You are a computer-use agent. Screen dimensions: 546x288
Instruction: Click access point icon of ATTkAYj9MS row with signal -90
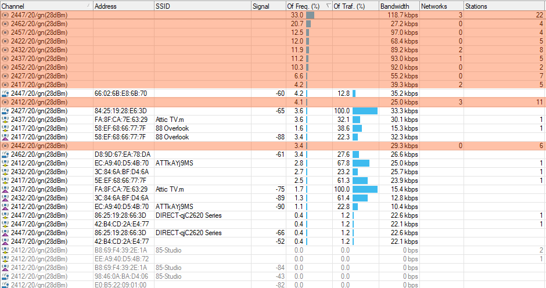5,207
